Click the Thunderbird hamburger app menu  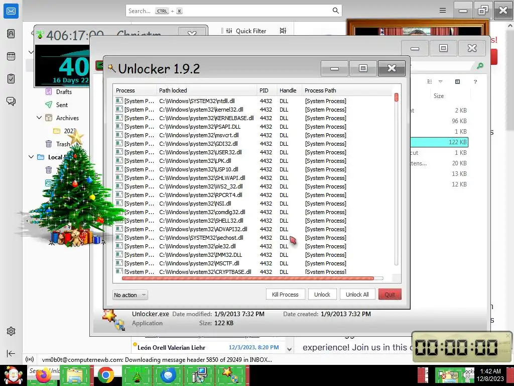[443, 11]
